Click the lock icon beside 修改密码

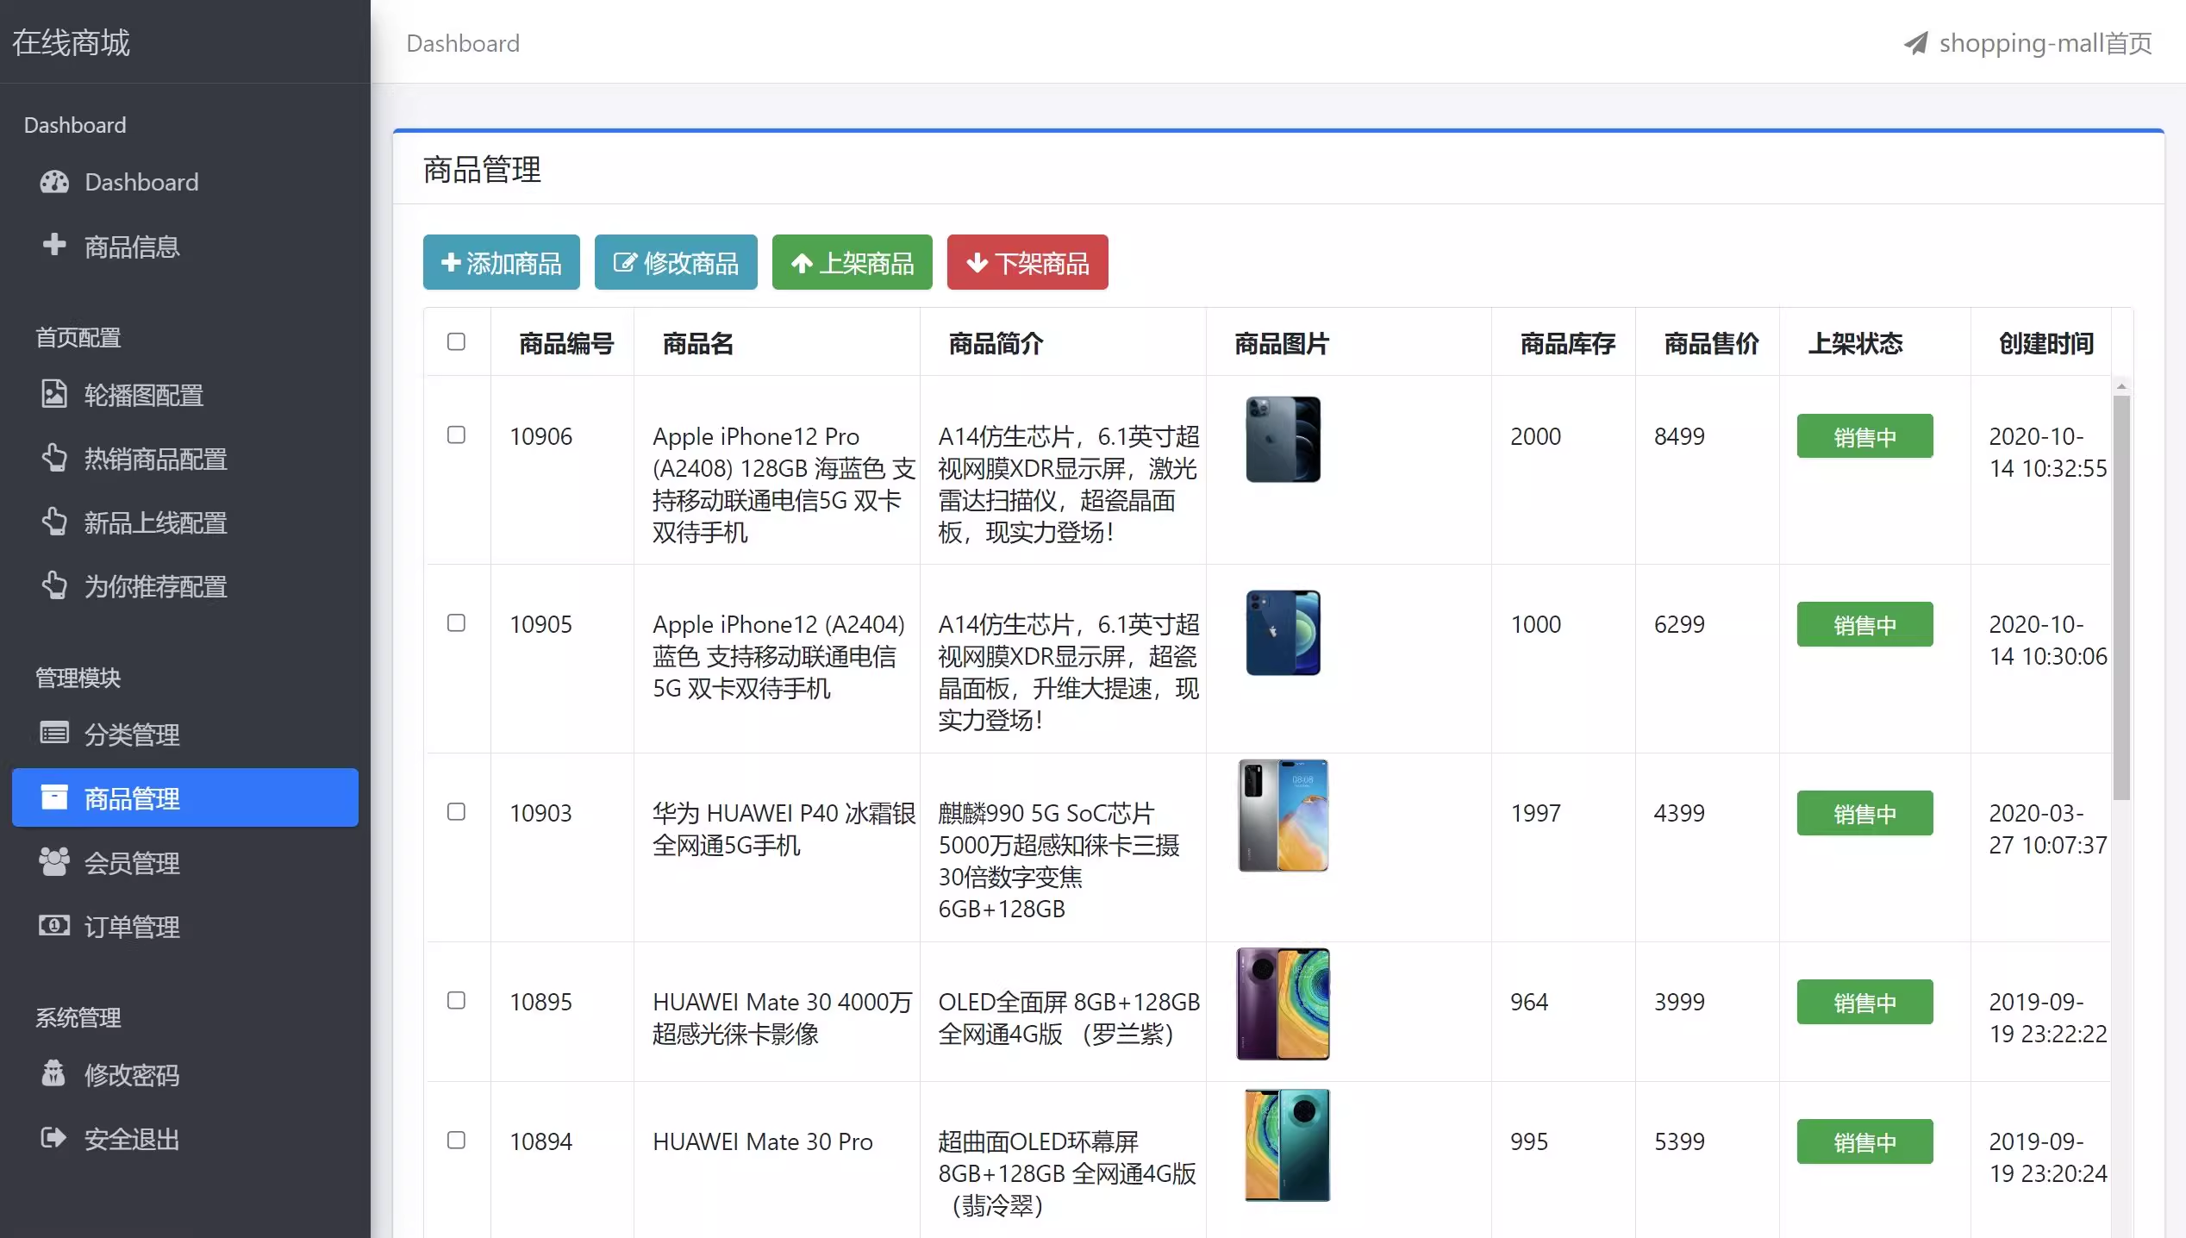53,1073
